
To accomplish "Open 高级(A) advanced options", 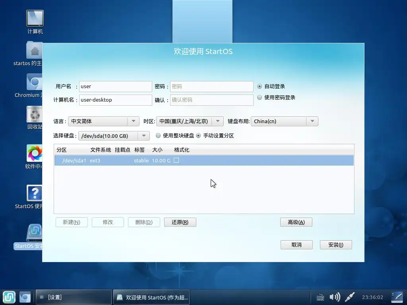I will coord(296,222).
